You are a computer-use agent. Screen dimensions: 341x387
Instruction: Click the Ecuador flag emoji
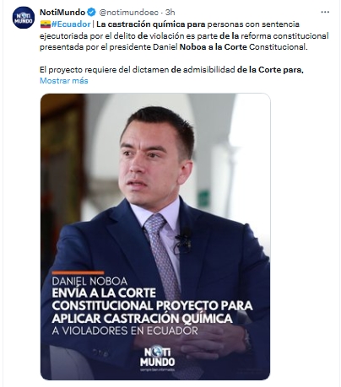coord(45,24)
